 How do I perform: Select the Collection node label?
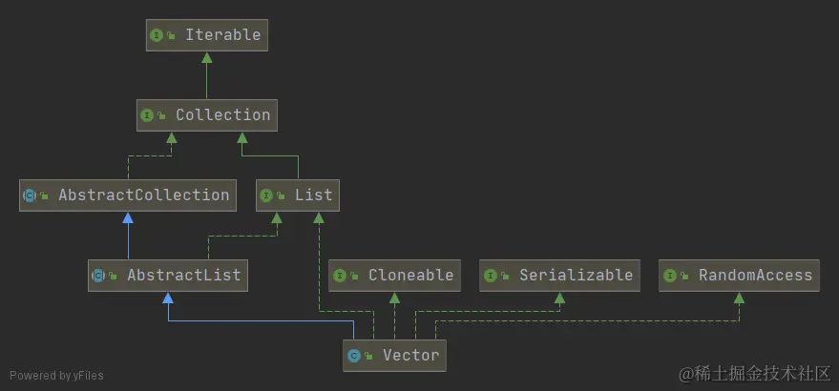[x=222, y=115]
